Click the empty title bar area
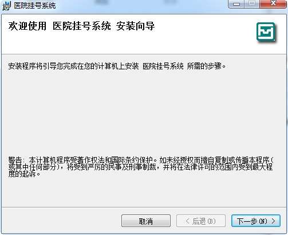 tap(141, 6)
